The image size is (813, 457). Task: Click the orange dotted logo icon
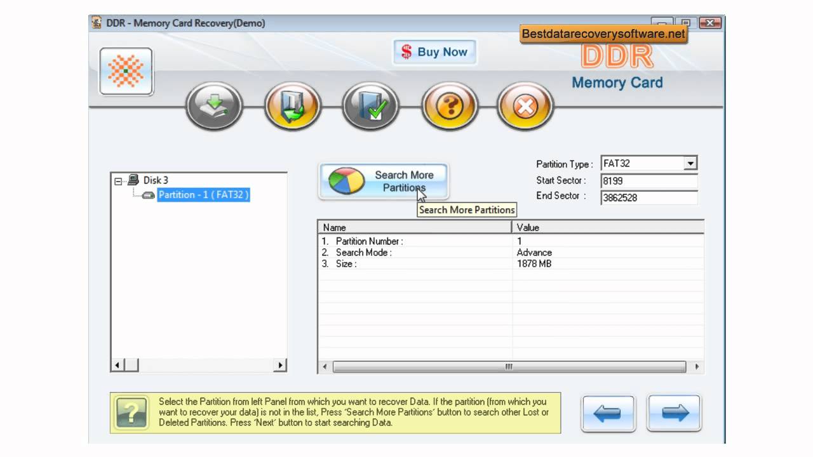(126, 71)
